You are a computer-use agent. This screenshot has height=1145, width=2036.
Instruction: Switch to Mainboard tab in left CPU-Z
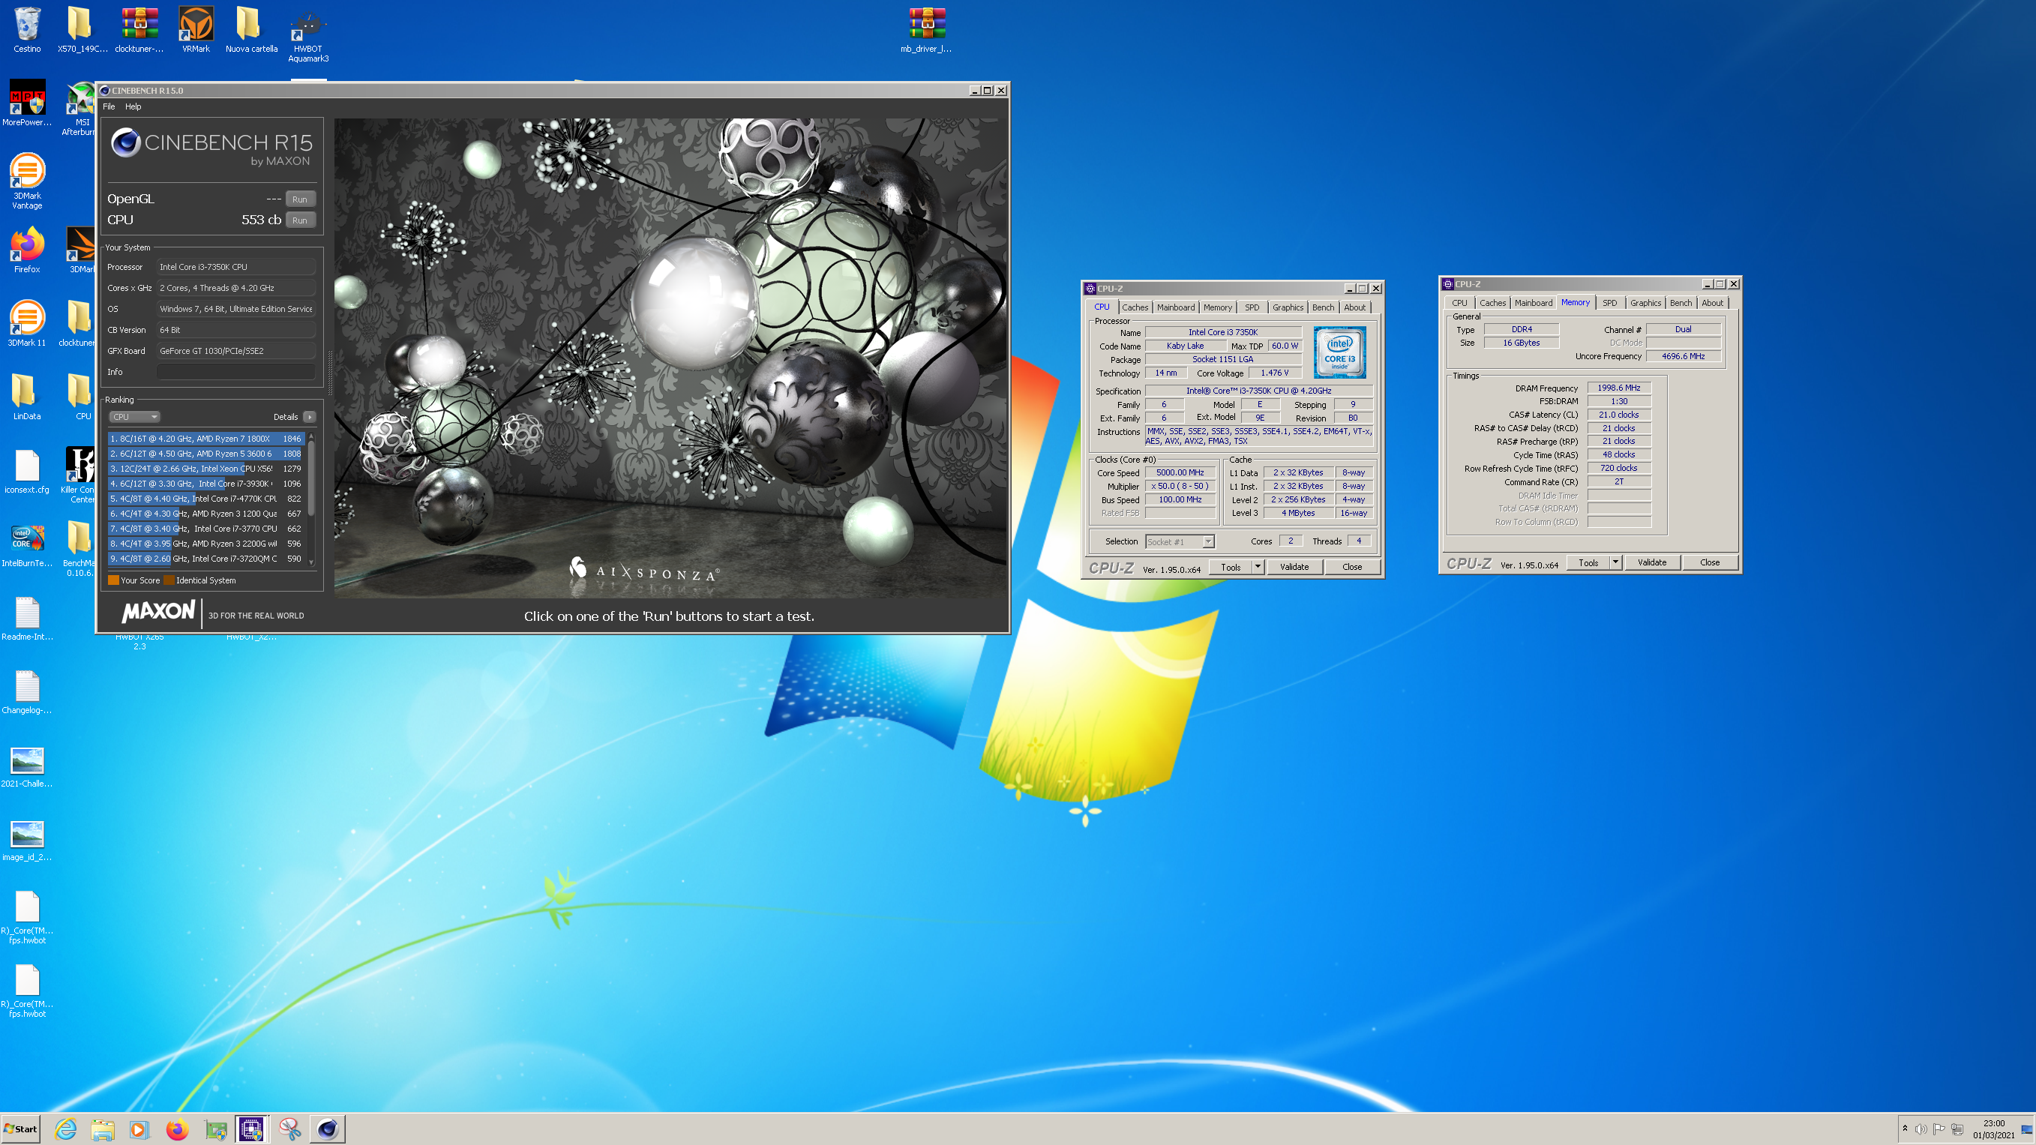point(1175,307)
